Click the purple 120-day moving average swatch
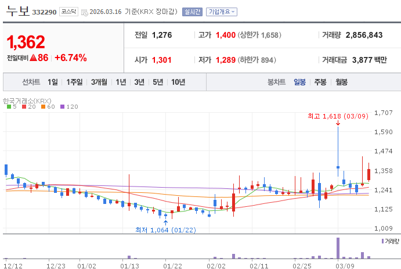Screen dimensions: 401x269 [63, 107]
